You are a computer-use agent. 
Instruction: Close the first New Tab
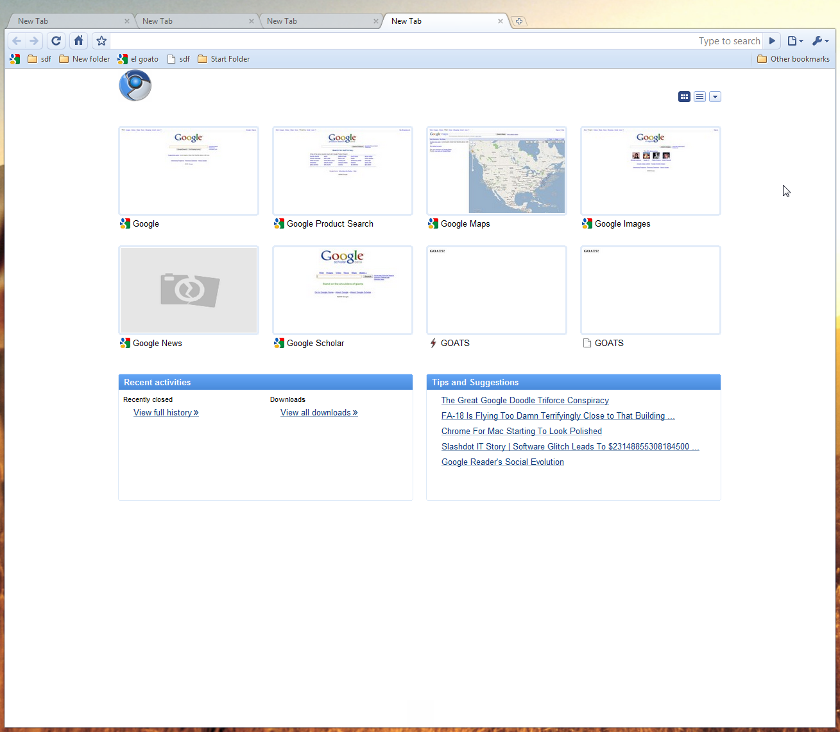click(x=127, y=21)
